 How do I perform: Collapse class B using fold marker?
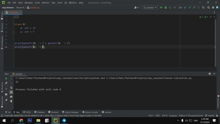[x=14, y=24]
